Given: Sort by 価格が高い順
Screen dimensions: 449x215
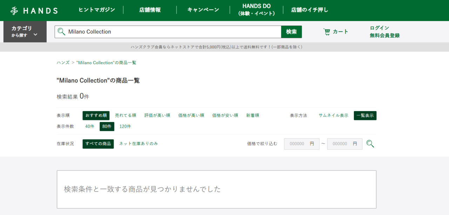Looking at the screenshot, I should pos(191,115).
